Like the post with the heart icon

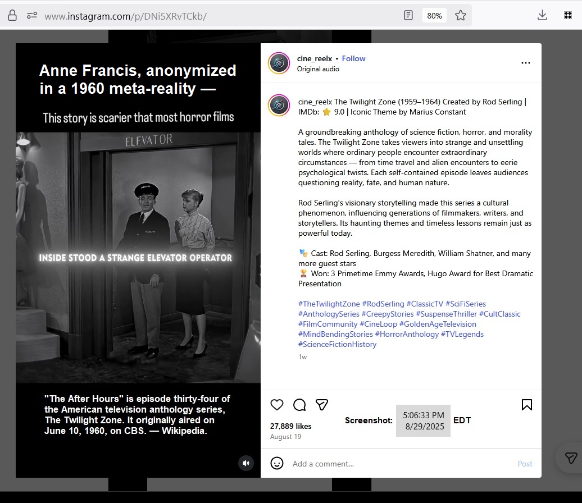pyautogui.click(x=277, y=405)
